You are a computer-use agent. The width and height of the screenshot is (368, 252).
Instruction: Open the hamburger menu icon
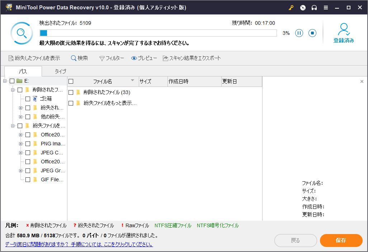click(326, 8)
